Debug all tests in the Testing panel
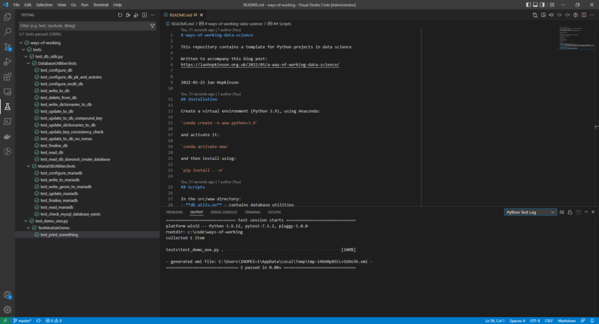This screenshot has height=324, width=599. point(136,15)
